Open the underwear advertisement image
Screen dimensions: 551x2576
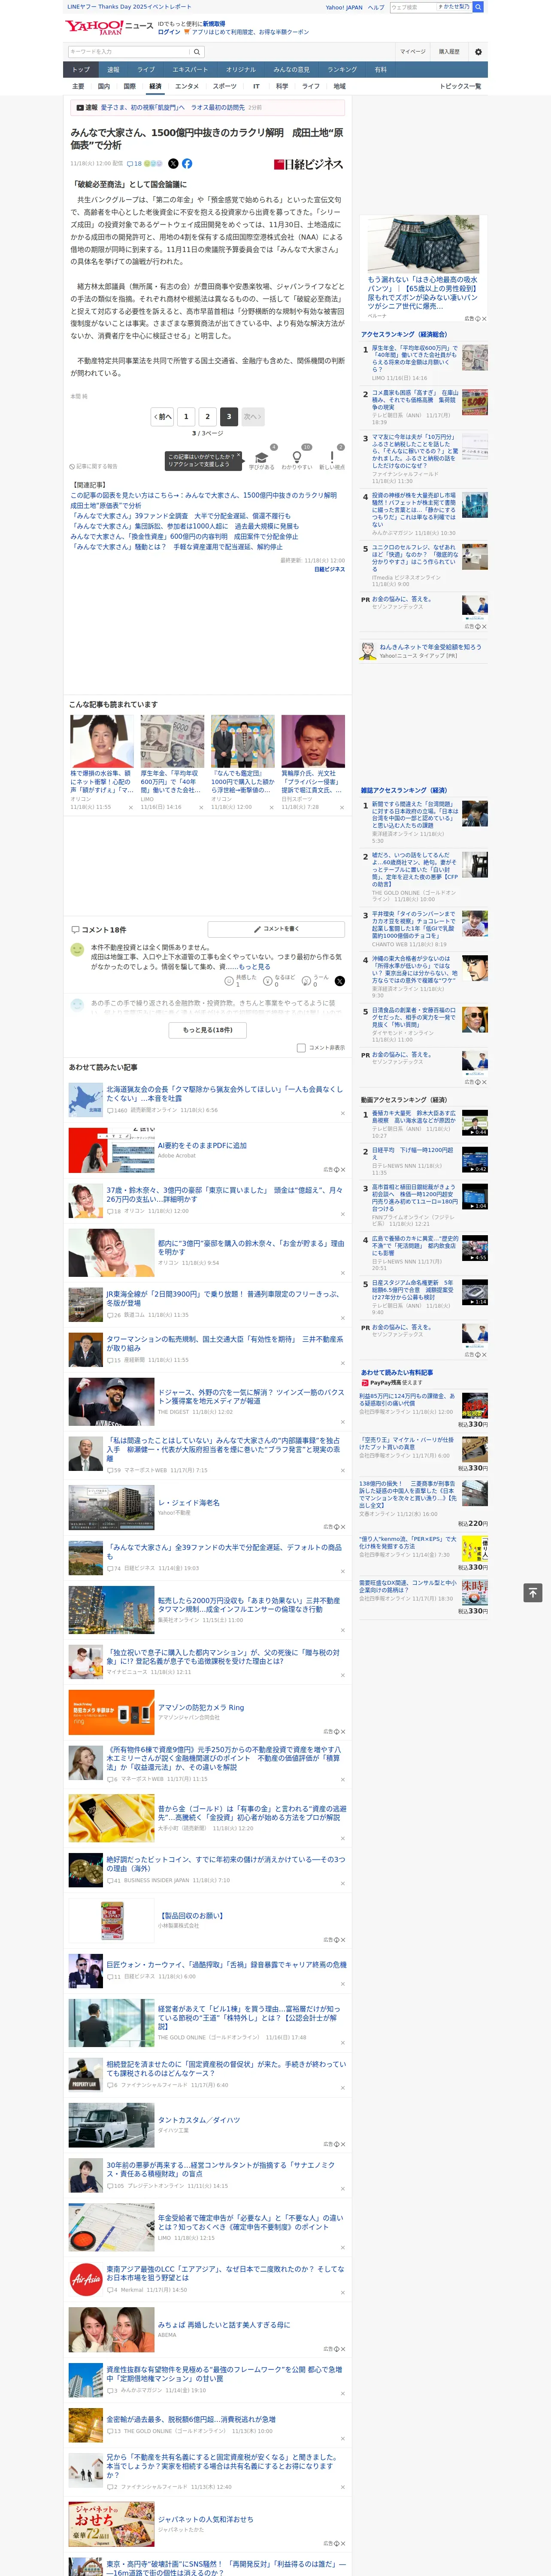pos(424,243)
